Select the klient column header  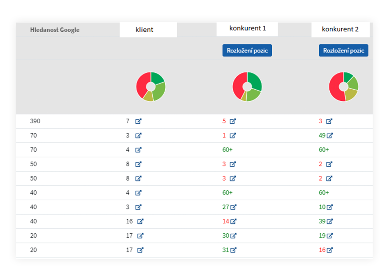[x=148, y=30]
